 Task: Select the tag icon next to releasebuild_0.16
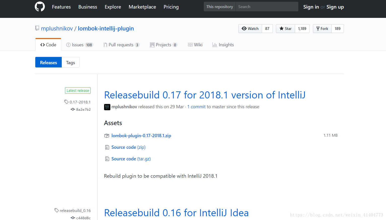coord(56,210)
